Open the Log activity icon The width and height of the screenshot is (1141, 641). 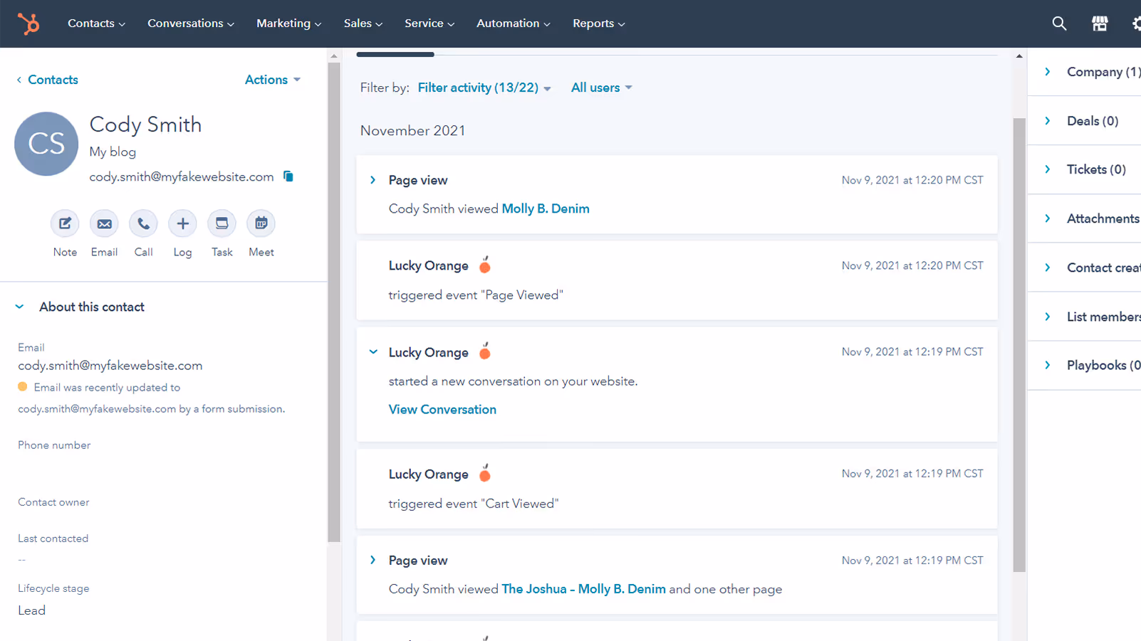coord(182,223)
